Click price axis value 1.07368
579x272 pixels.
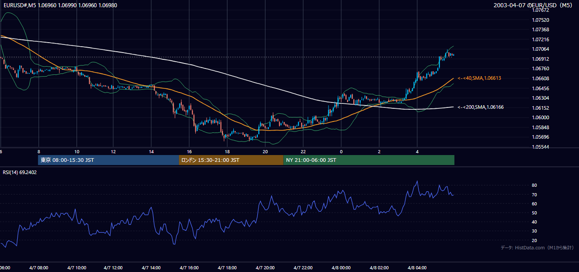540,29
